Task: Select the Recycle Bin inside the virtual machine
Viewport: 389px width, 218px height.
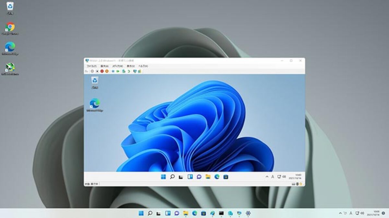Action: [x=95, y=82]
